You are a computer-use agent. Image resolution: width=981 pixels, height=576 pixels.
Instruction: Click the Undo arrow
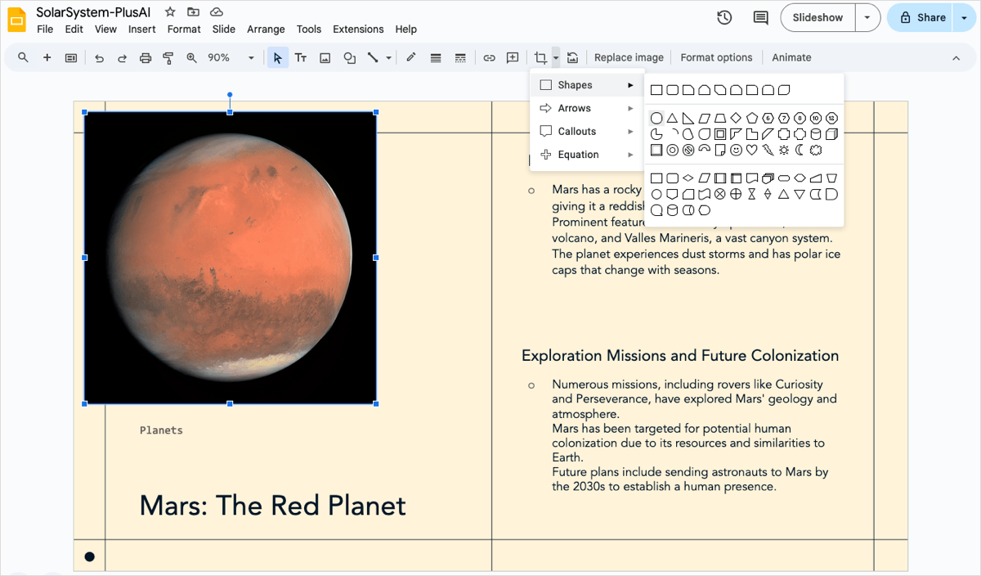click(x=99, y=58)
